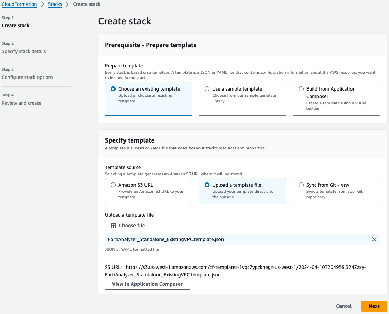Image resolution: width=389 pixels, height=314 pixels.
Task: Go to Stacks breadcrumb link
Action: 55,4
